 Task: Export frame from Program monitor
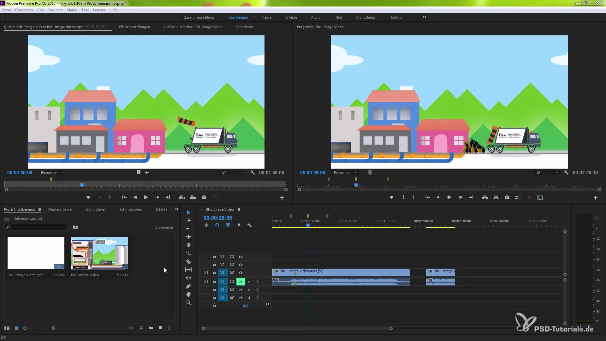[x=507, y=197]
